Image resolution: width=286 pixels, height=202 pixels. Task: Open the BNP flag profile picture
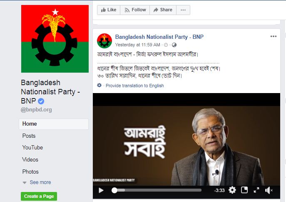click(55, 39)
